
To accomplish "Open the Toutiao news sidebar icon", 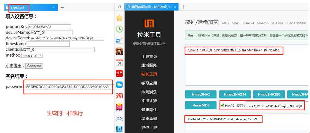I will pos(119,73).
